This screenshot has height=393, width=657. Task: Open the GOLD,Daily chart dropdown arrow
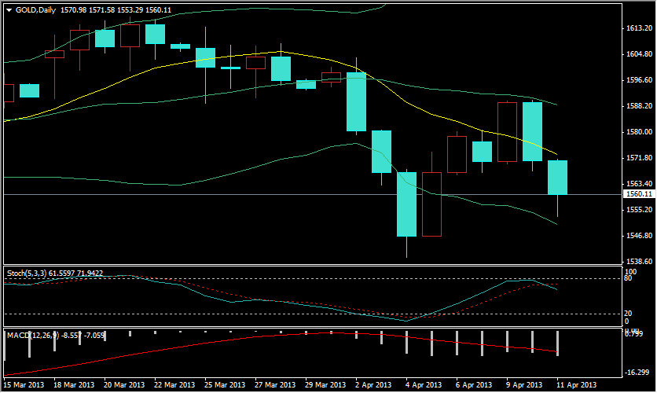9,8
